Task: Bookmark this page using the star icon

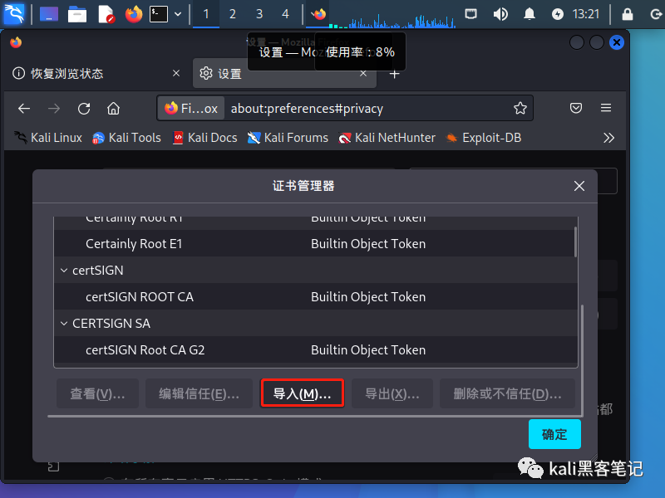Action: (520, 108)
